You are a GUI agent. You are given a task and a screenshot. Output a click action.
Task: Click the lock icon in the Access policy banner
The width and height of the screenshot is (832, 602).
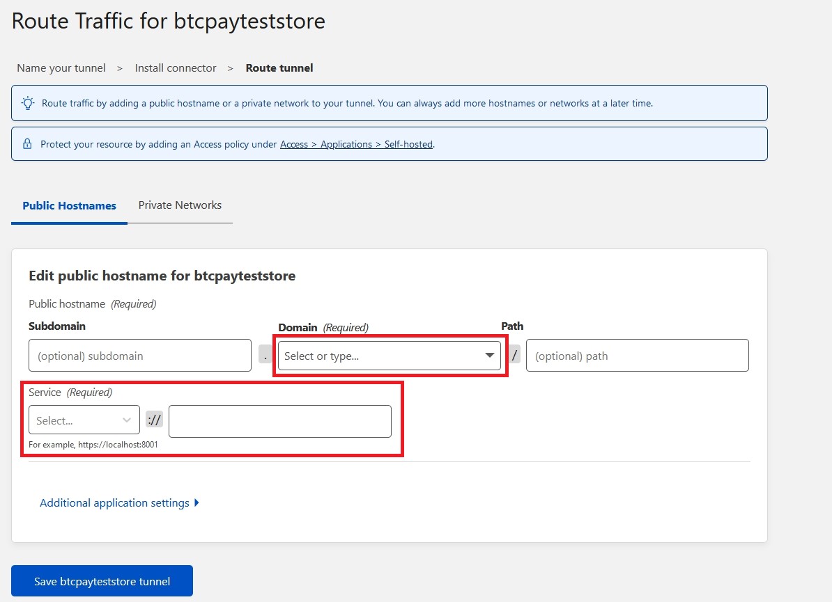click(x=27, y=143)
